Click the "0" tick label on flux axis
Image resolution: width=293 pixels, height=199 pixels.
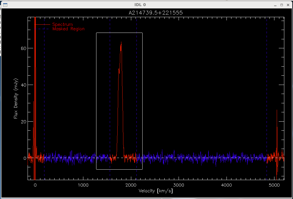click(x=25, y=158)
